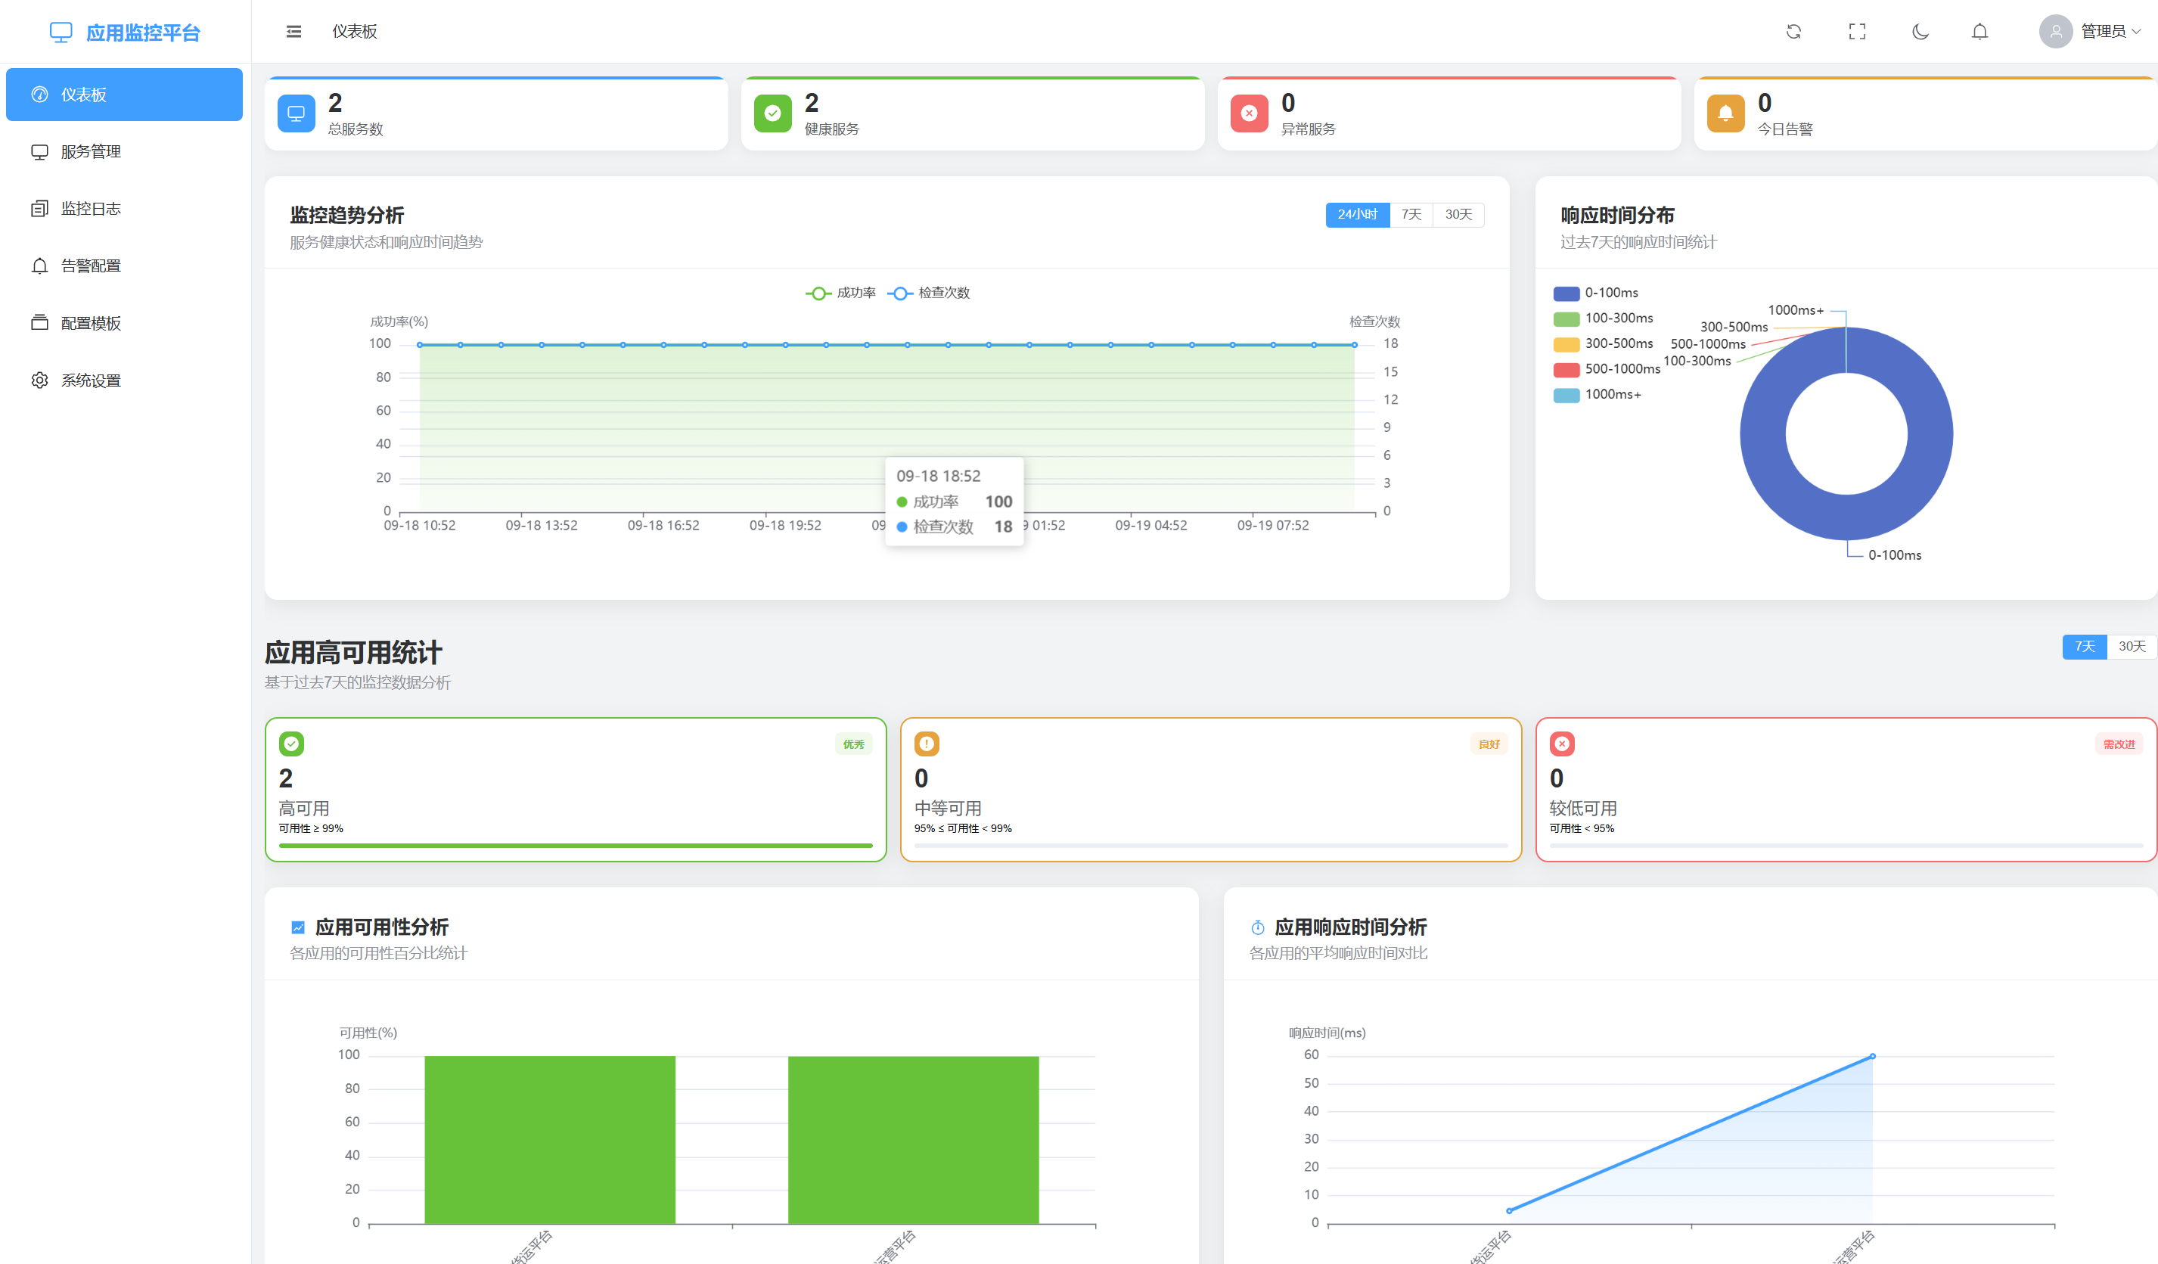Toggle fullscreen mode icon

(1856, 32)
